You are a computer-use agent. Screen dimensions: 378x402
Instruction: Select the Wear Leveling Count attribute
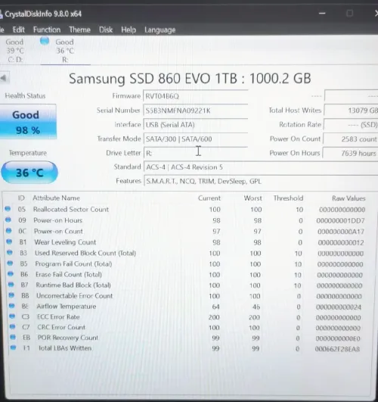point(65,242)
